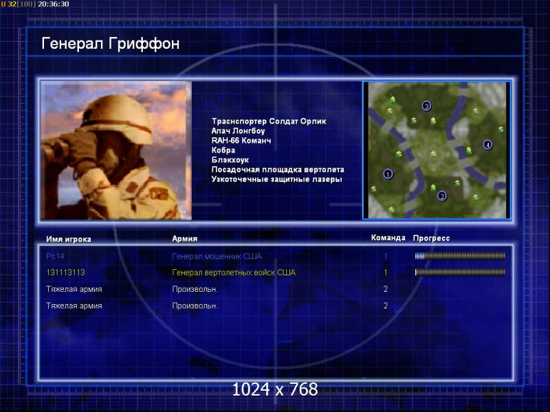Click the "Армия" column header
The width and height of the screenshot is (550, 412).
click(x=184, y=238)
